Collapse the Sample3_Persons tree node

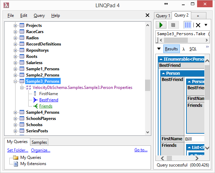point(15,81)
